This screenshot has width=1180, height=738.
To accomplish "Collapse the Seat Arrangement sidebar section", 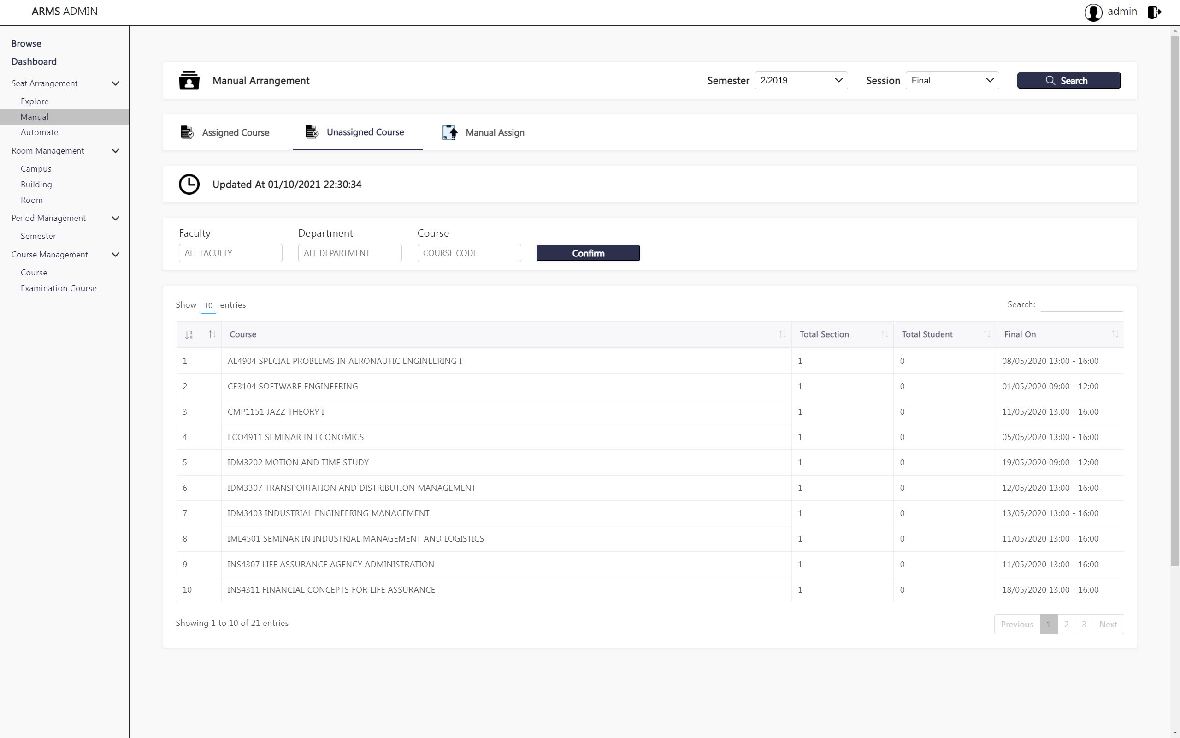I will point(116,83).
